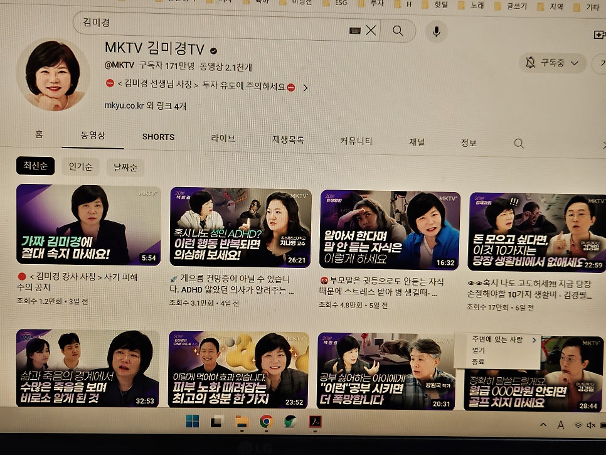Click the 투자 유도에 주의하세요 notice text
606x455 pixels.
coord(244,86)
